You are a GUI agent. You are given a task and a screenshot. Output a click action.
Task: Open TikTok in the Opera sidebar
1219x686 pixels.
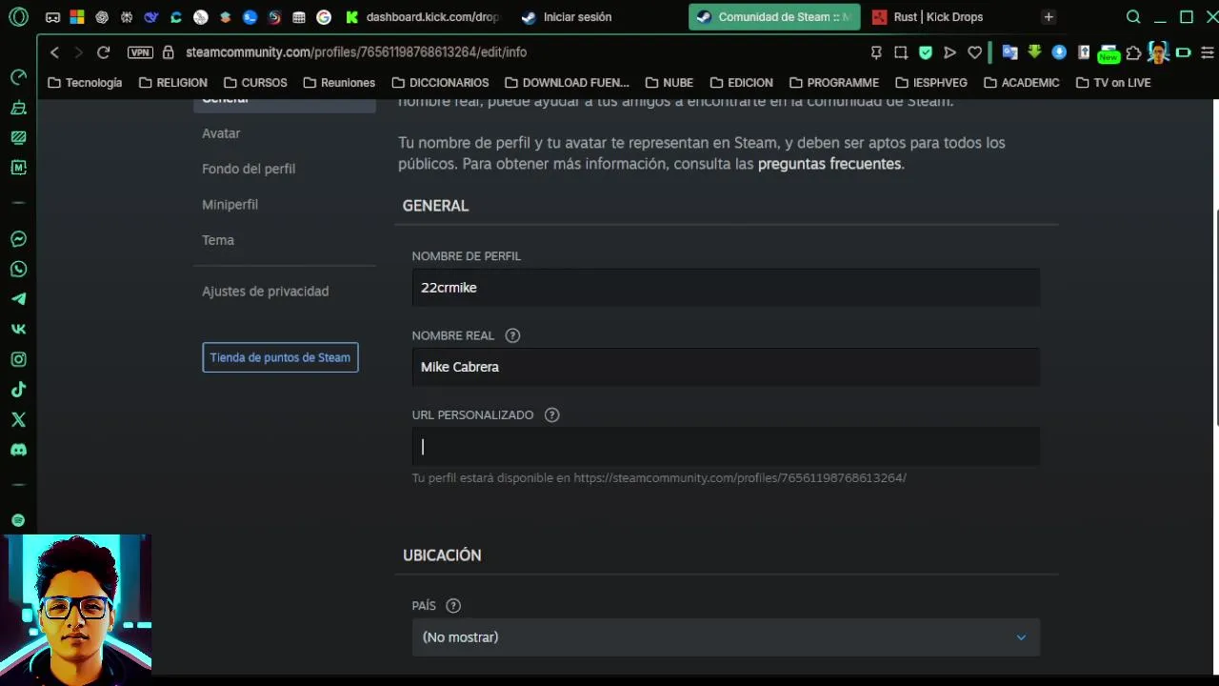pyautogui.click(x=18, y=390)
